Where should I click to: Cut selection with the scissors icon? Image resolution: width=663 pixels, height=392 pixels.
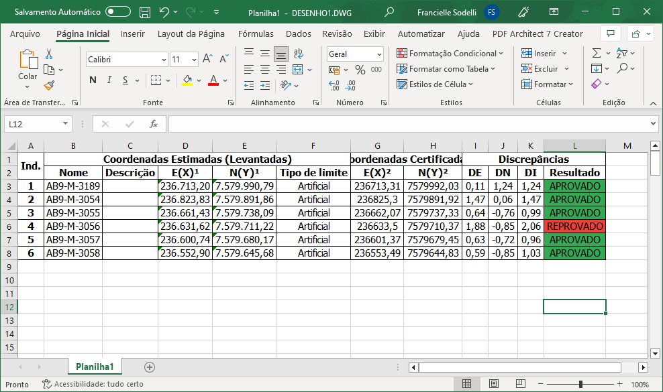[x=49, y=54]
